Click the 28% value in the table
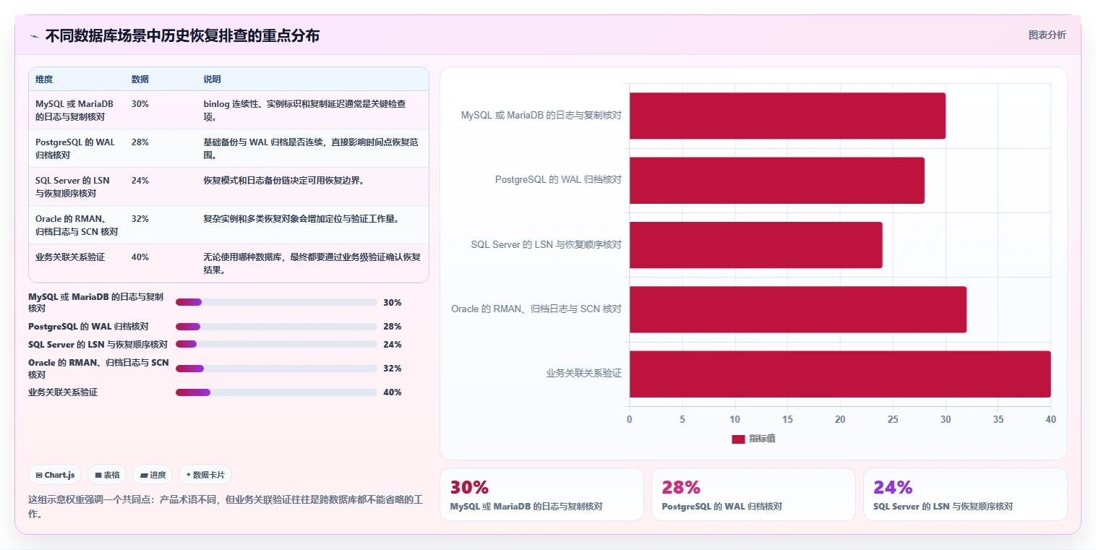The width and height of the screenshot is (1096, 550). [x=140, y=142]
